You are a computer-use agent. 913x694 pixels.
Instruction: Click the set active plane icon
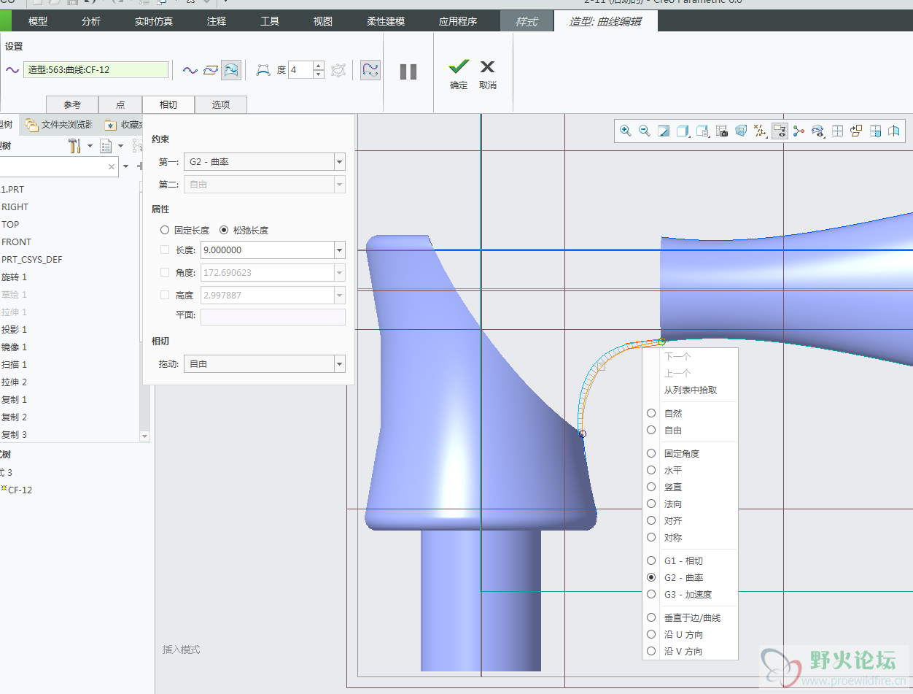coord(856,131)
